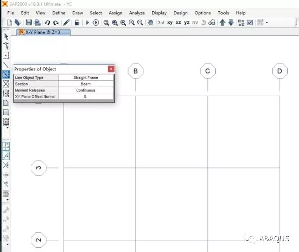
Task: Toggle the snap to Points and Grid Intersections
Action: pyautogui.click(x=6, y=146)
